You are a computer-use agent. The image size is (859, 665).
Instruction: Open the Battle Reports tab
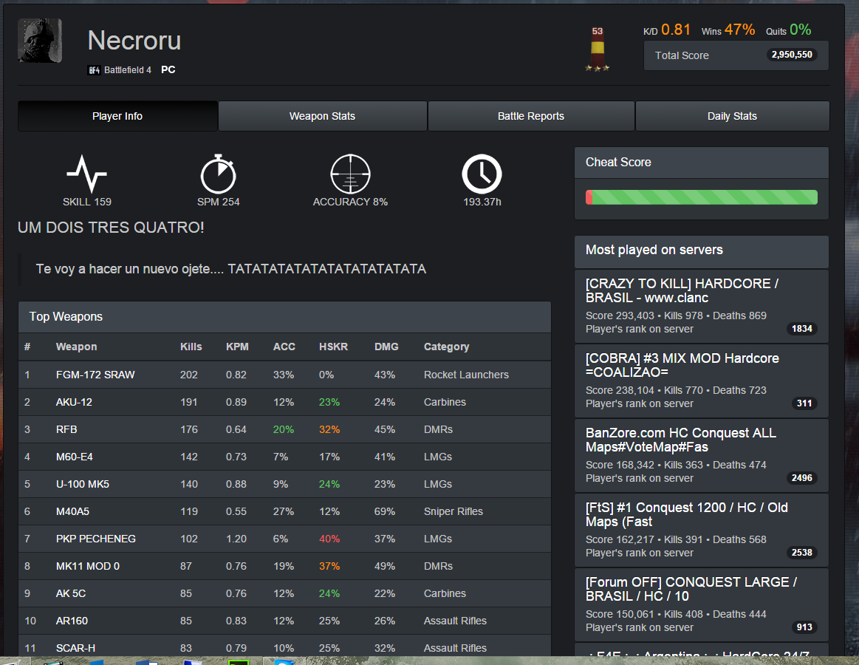[x=531, y=116]
